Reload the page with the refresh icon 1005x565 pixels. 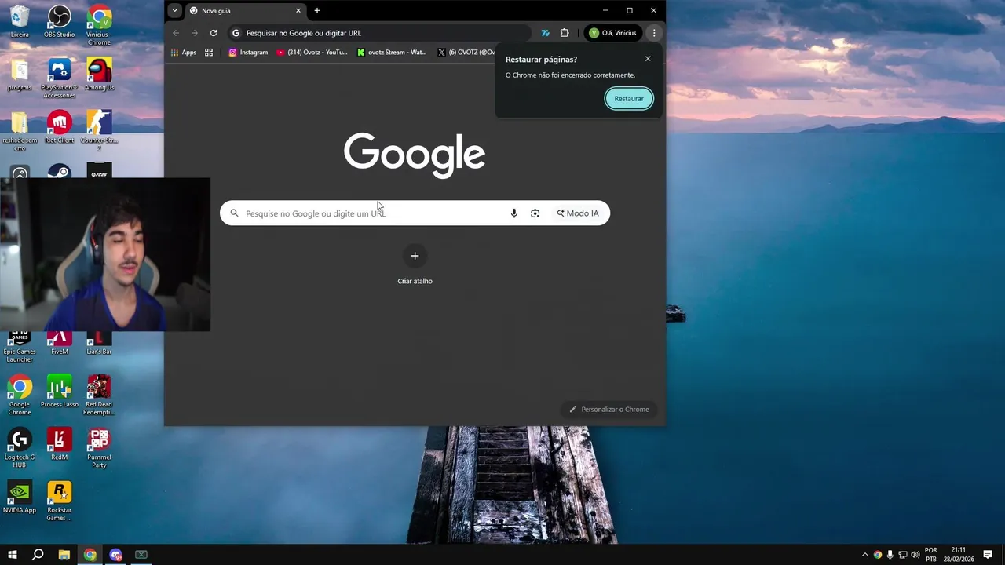(x=214, y=33)
